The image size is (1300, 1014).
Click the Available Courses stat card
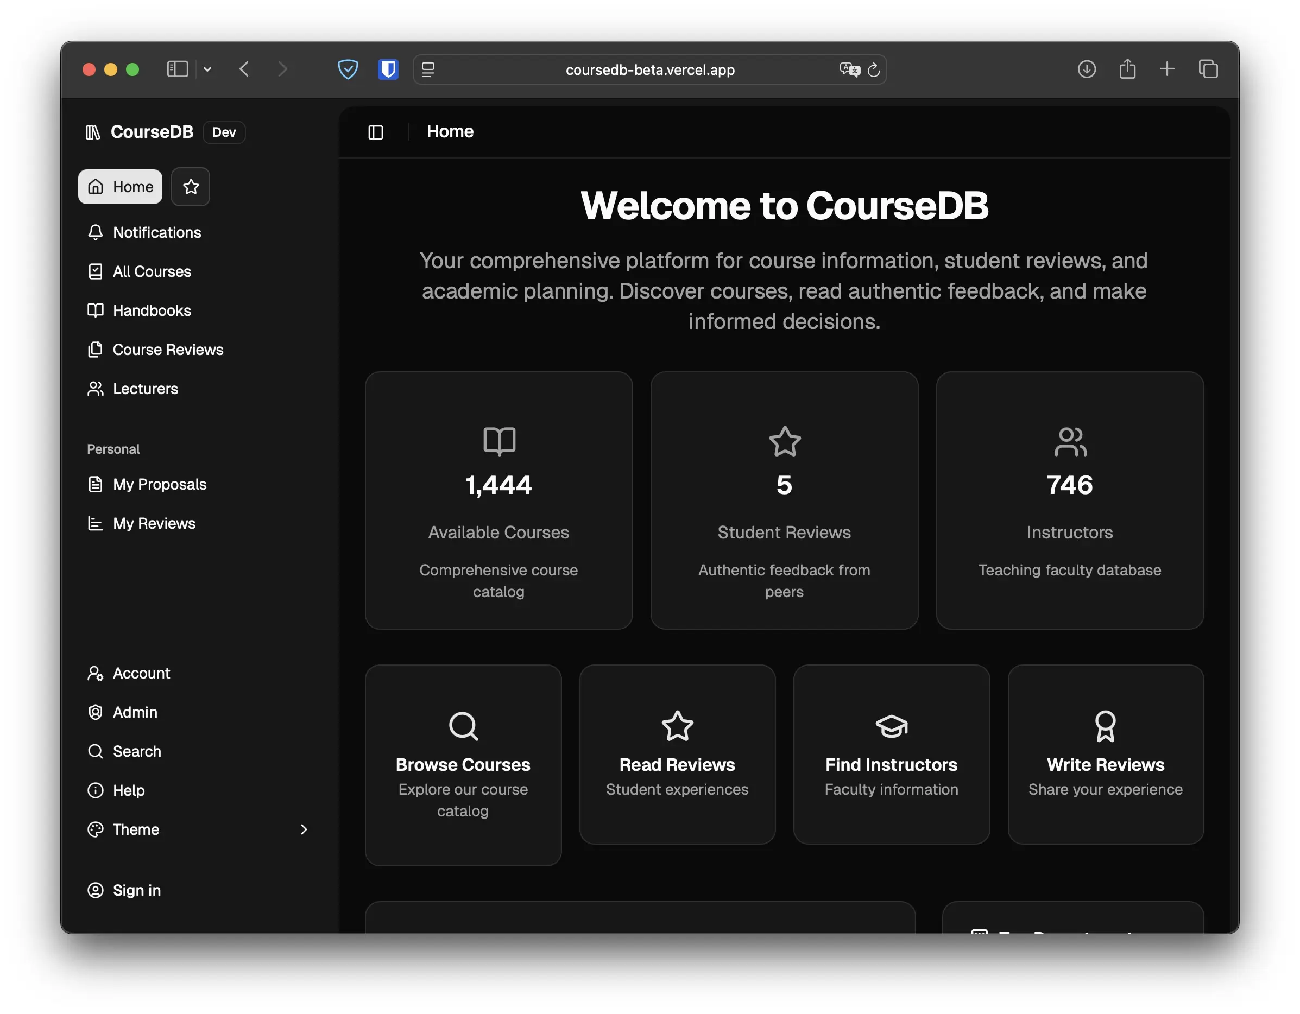tap(499, 500)
